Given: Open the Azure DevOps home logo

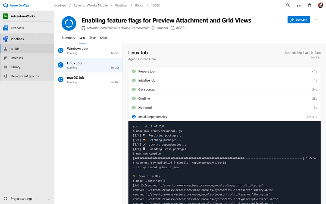Looking at the screenshot, I should pos(5,5).
